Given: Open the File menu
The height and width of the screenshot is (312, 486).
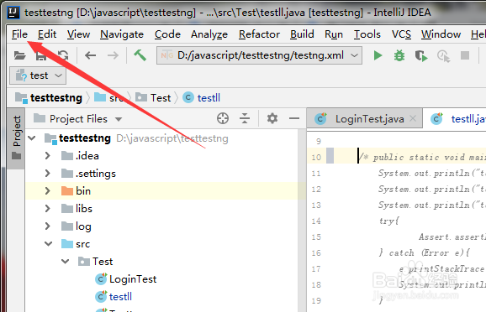Looking at the screenshot, I should click(x=20, y=34).
